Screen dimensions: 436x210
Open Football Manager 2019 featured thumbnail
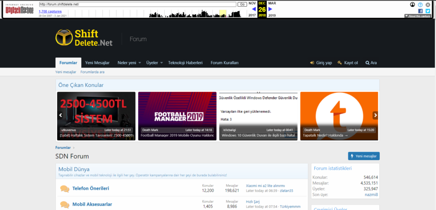177,116
